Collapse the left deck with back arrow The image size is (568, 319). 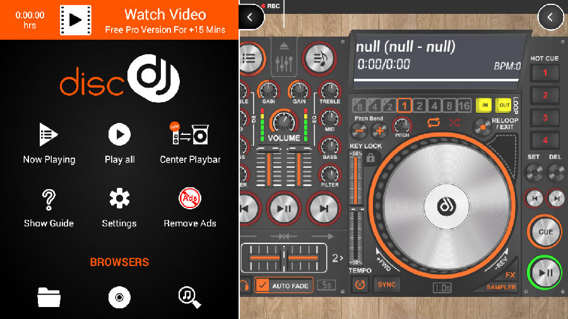[x=251, y=16]
